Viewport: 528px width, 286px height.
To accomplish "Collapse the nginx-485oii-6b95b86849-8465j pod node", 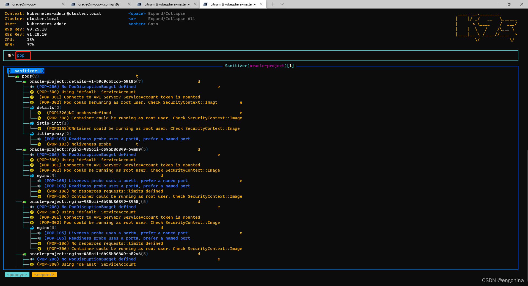I will pos(89,202).
